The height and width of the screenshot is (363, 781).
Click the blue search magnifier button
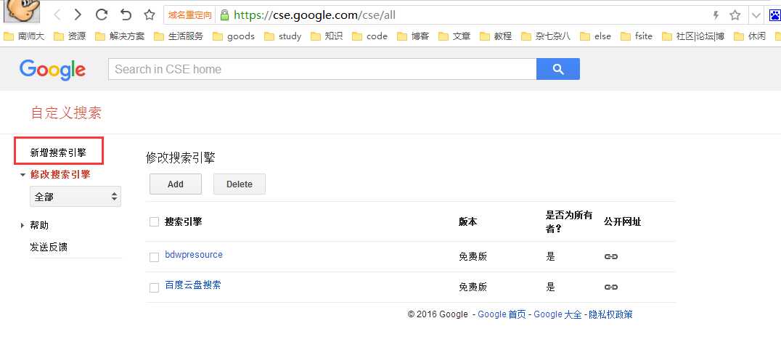coord(558,69)
